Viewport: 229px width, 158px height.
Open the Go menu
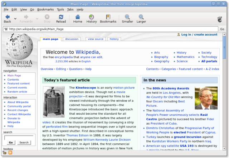tap(32, 10)
